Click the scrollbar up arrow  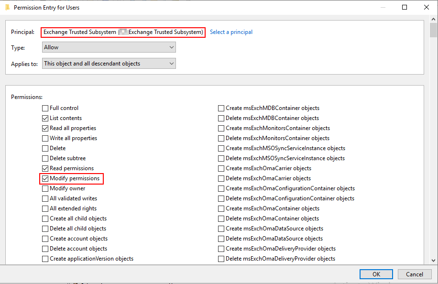(x=433, y=19)
